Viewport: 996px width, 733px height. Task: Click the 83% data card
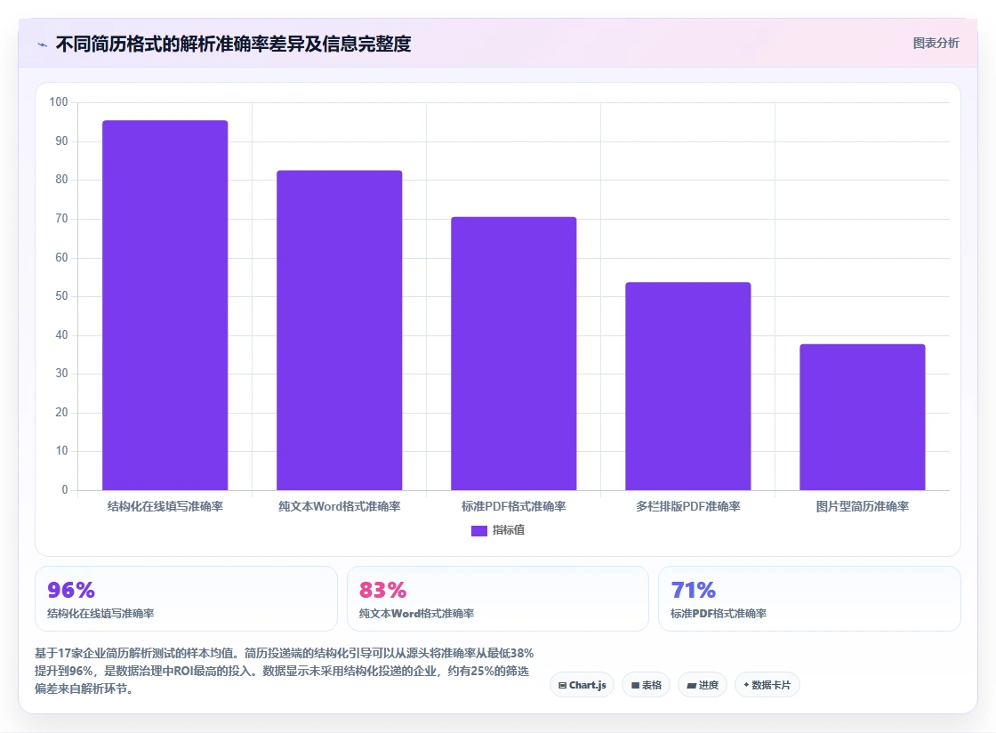click(498, 599)
